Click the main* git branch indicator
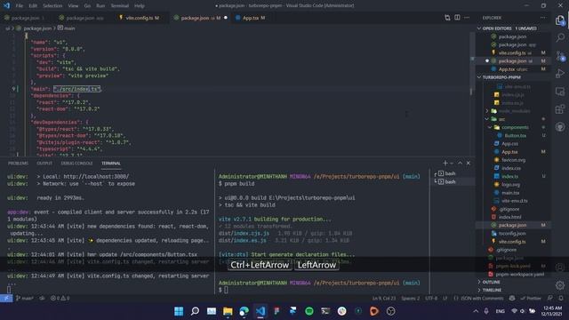Viewport: 569px width, 320px height. click(24, 299)
